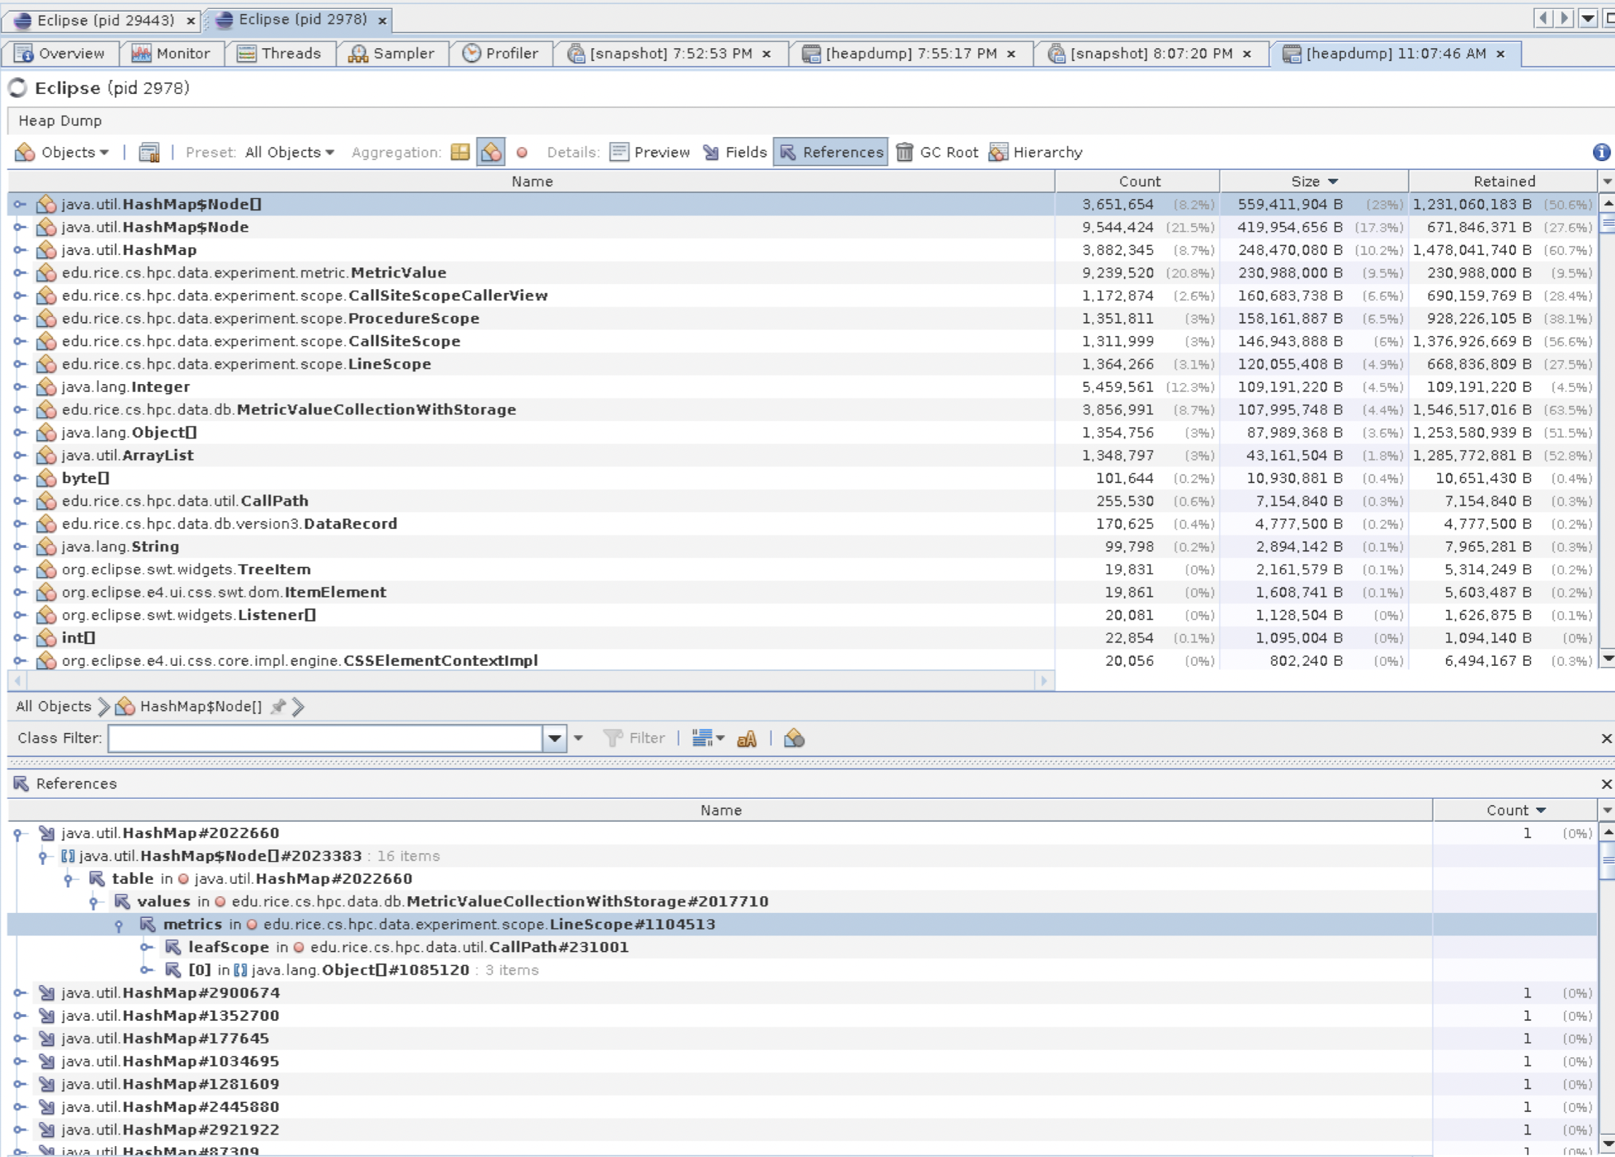Screen dimensions: 1615x1157
Task: Click the match case aA icon
Action: pyautogui.click(x=746, y=739)
